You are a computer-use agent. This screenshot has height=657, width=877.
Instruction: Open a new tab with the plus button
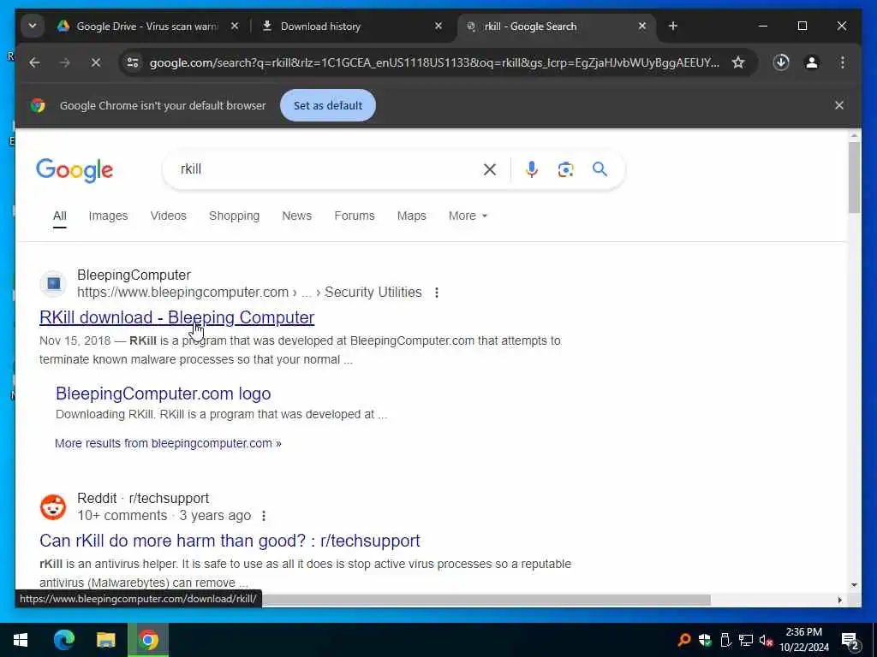pos(673,27)
